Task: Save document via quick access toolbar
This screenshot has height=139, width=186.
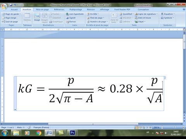Action: 11,5
